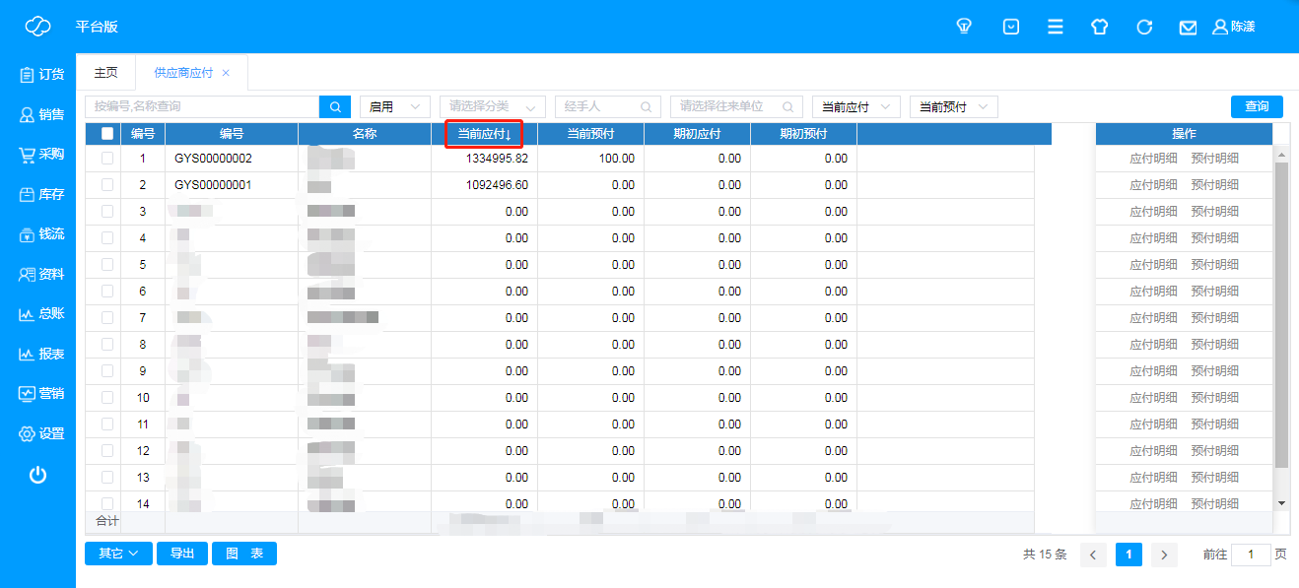1299x588 pixels.
Task: Open the hamburger menu icon in header
Action: [x=1056, y=27]
